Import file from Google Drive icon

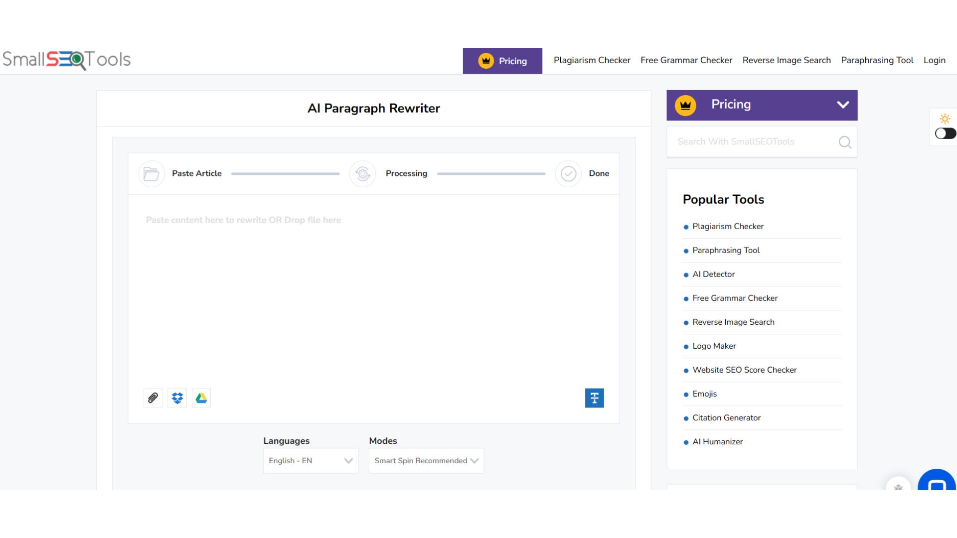[x=201, y=398]
